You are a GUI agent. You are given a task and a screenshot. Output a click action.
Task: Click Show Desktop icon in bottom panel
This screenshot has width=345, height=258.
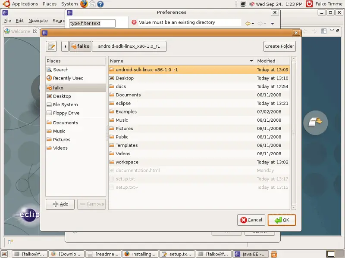click(x=4, y=254)
